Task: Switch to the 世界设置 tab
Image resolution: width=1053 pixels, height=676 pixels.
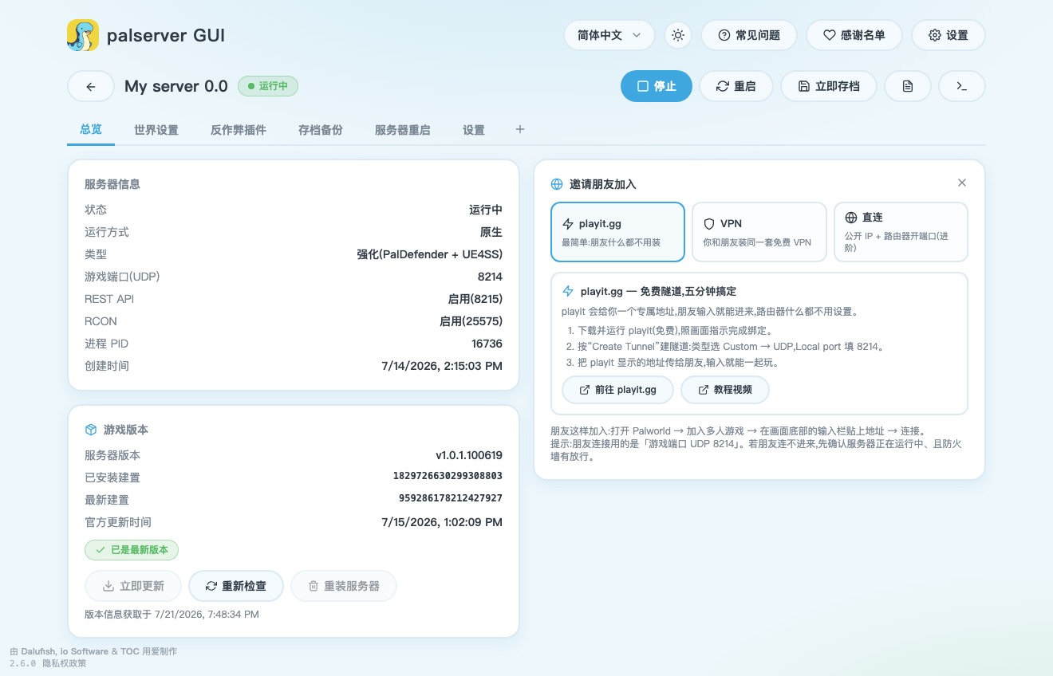Action: (x=156, y=129)
